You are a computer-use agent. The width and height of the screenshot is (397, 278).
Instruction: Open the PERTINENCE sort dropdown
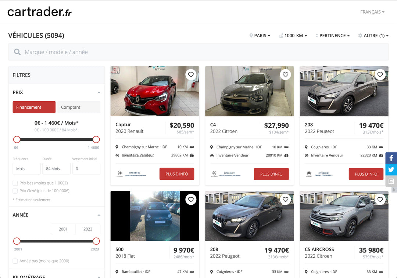point(332,35)
